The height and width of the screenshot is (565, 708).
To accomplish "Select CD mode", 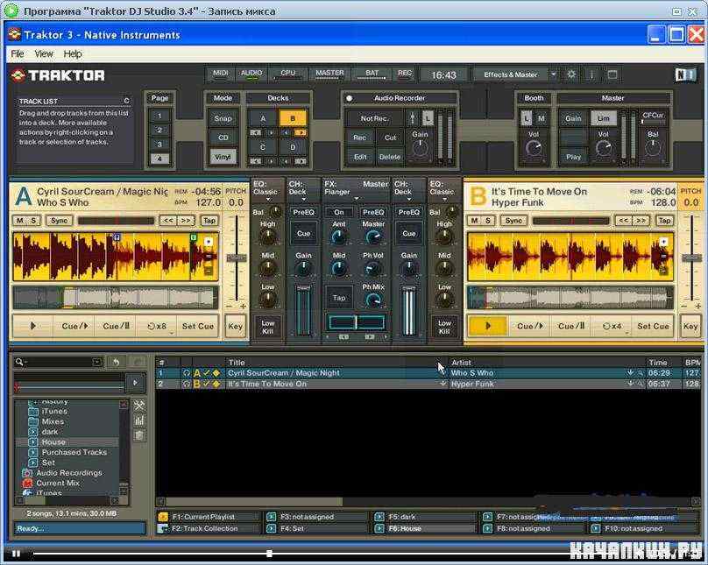I will pyautogui.click(x=223, y=138).
